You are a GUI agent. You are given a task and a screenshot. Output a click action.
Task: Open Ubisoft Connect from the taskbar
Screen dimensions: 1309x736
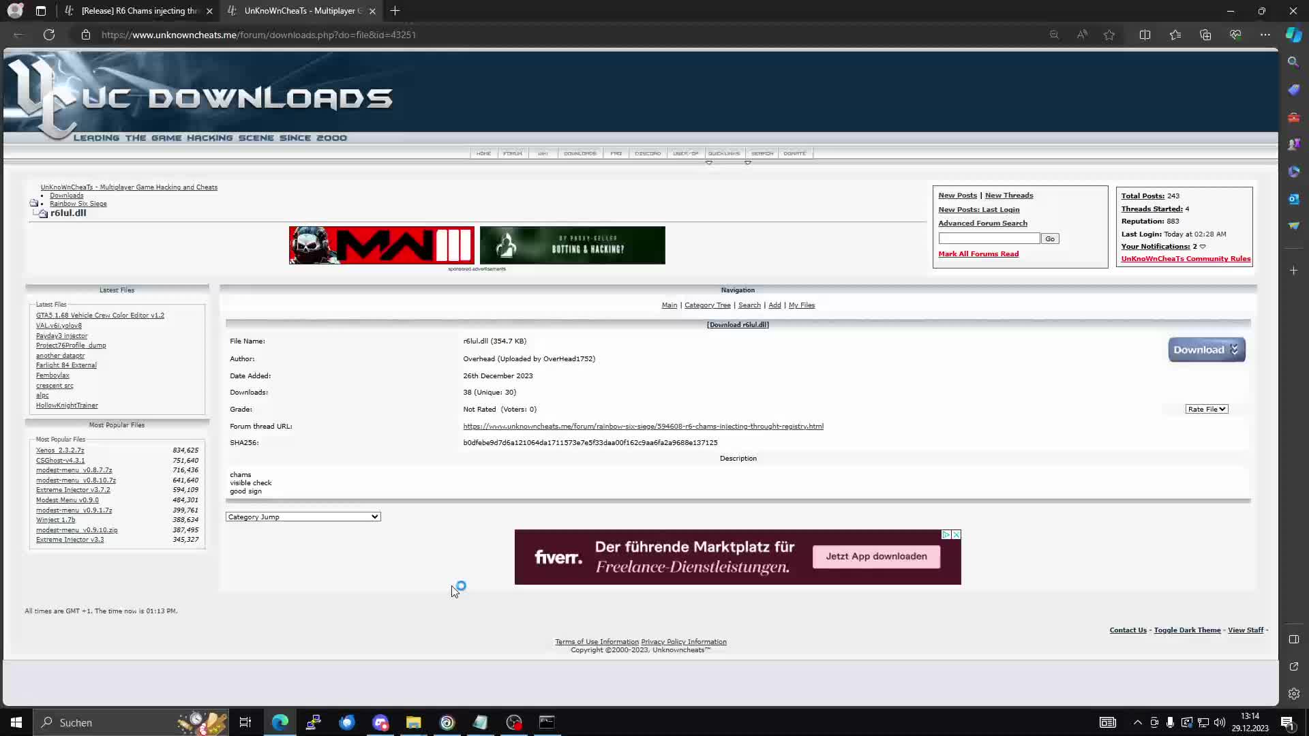coord(447,722)
